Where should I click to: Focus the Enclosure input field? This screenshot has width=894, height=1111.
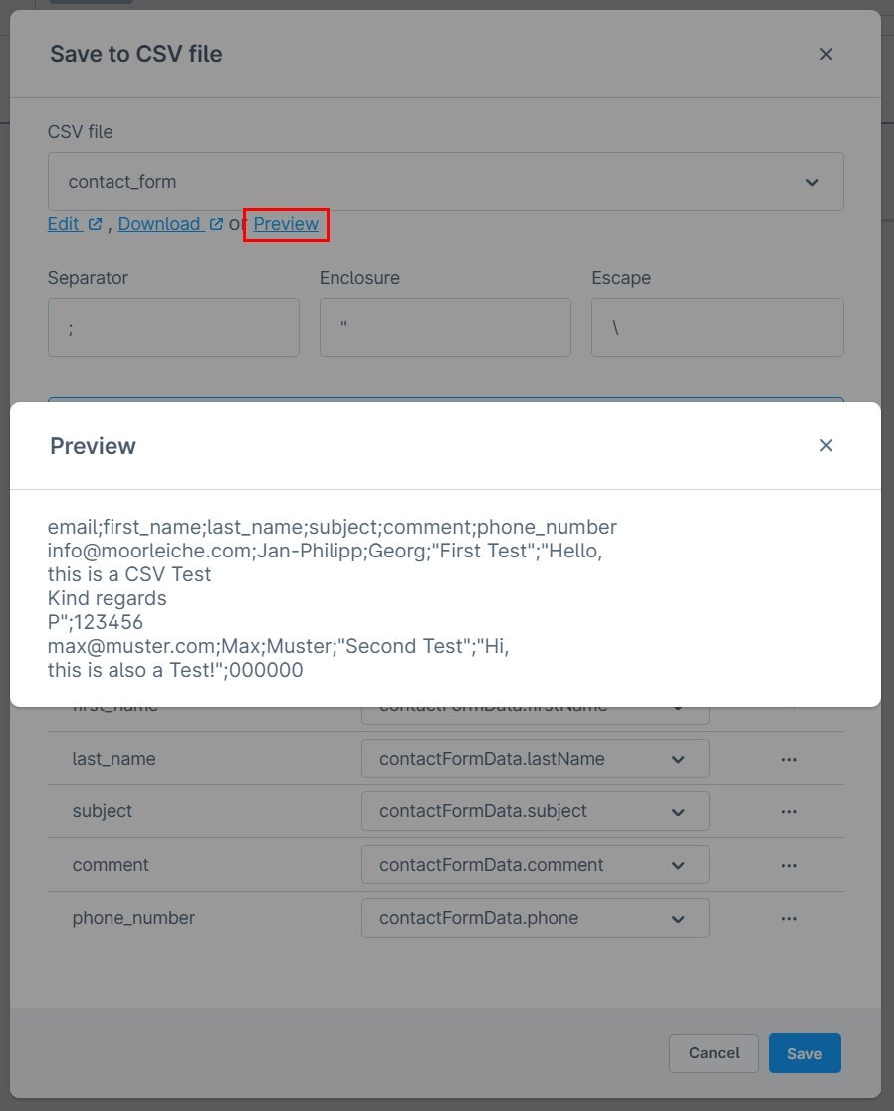click(445, 328)
